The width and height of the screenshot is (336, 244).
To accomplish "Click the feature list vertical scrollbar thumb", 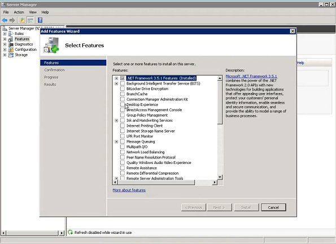I will point(220,103).
